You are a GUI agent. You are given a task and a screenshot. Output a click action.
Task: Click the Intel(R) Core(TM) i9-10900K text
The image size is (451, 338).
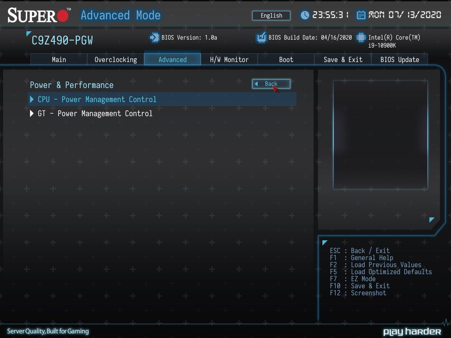coord(394,41)
